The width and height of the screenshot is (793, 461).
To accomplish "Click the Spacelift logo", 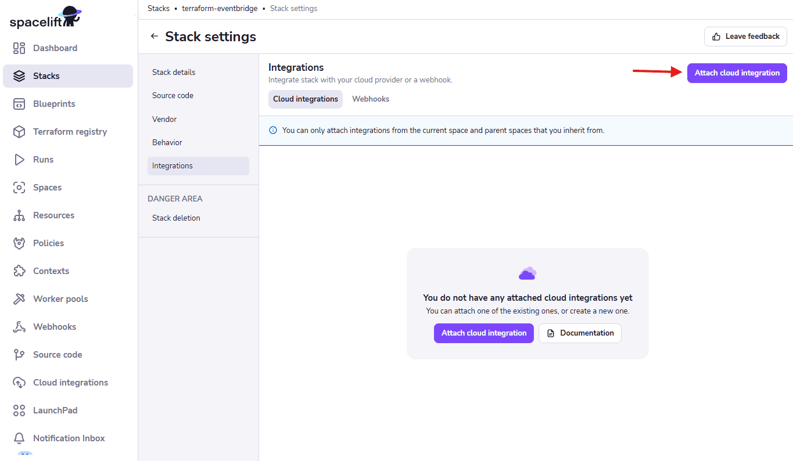I will click(45, 17).
